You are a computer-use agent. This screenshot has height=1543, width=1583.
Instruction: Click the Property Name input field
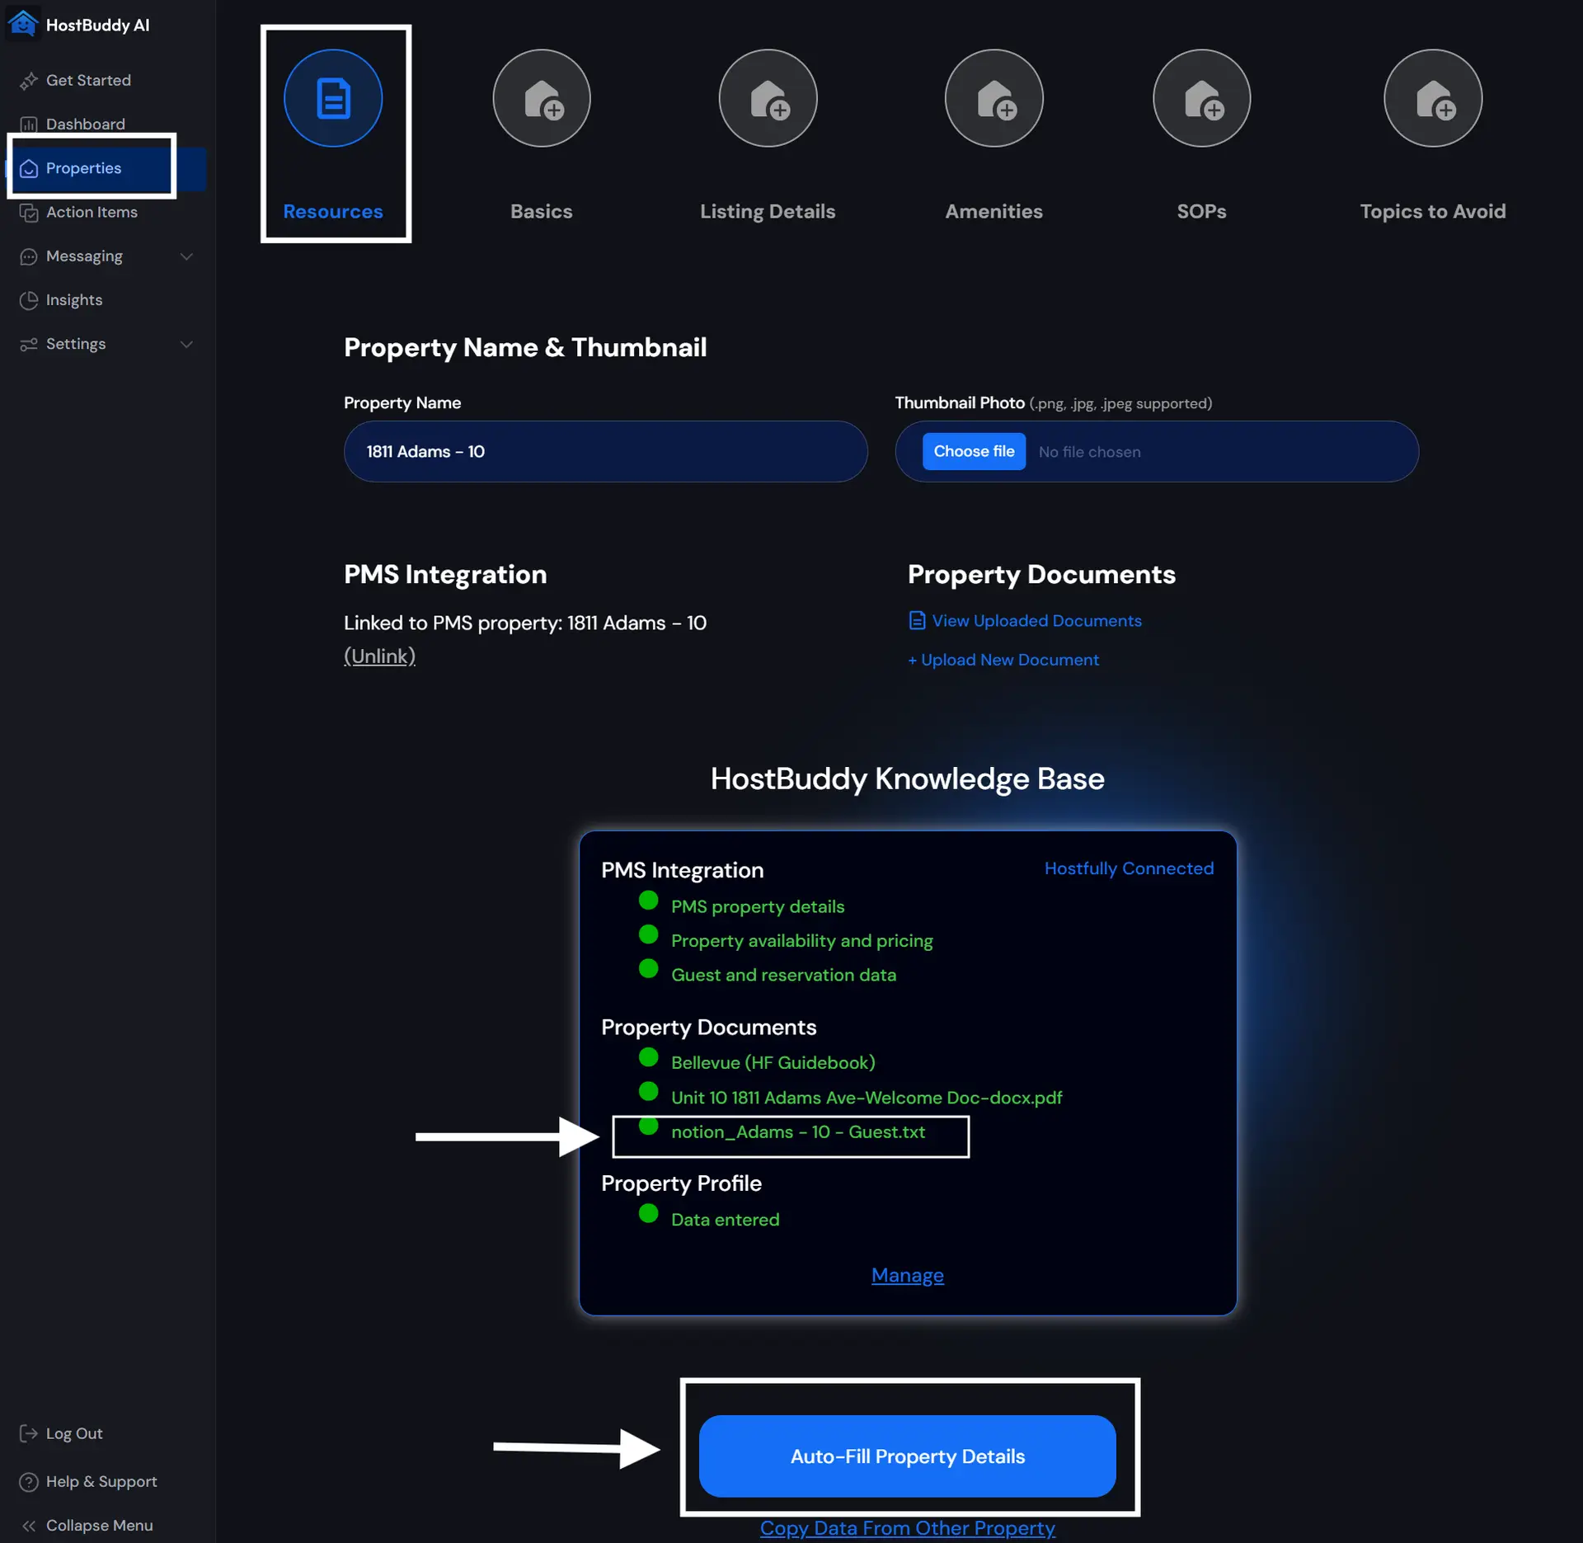605,451
